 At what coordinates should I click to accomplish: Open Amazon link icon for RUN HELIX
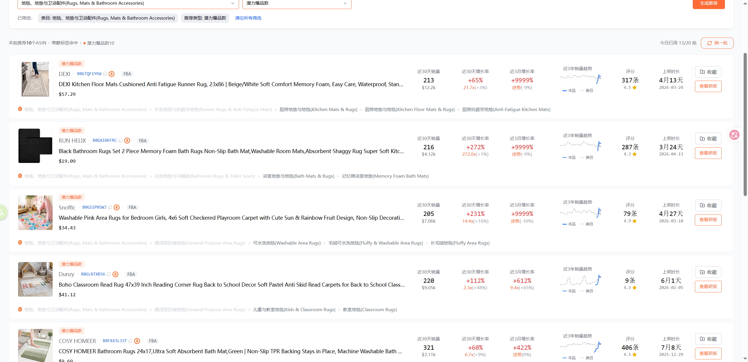click(127, 141)
